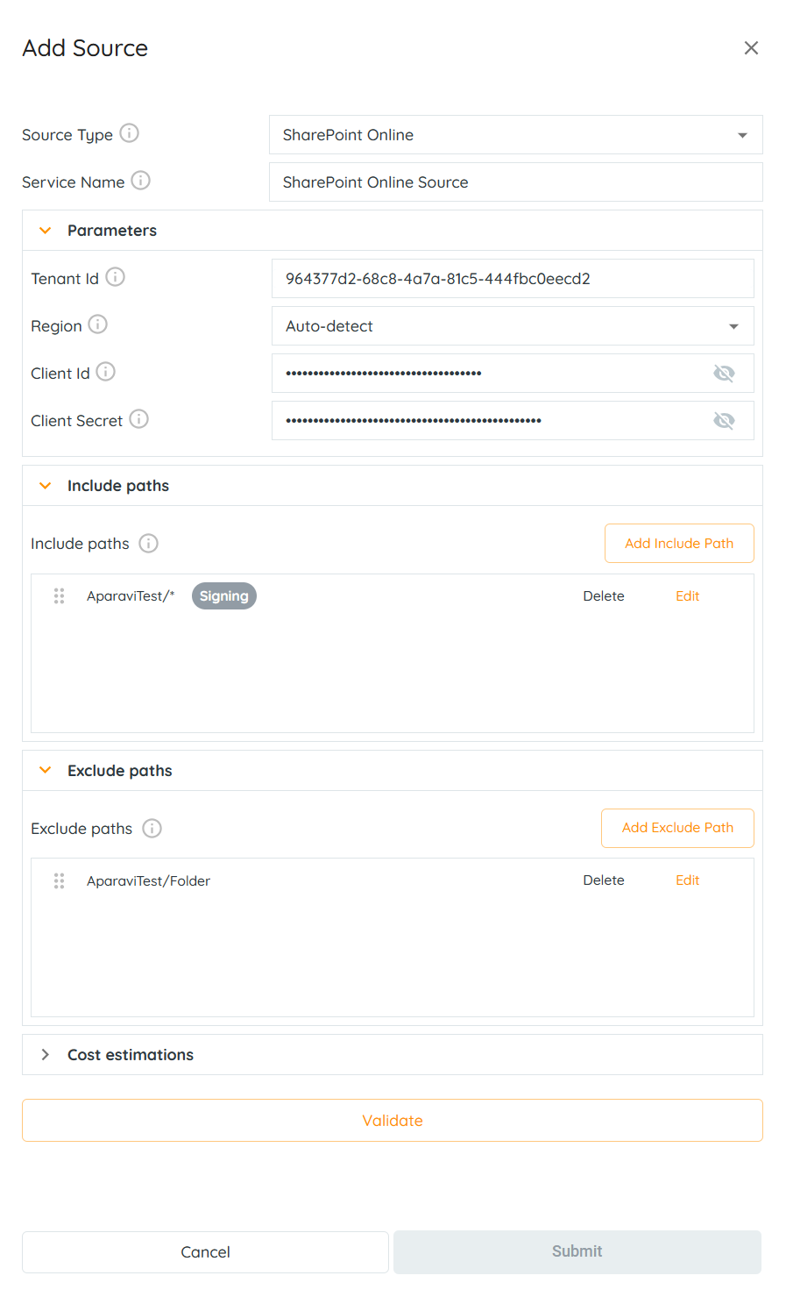Viewport: 786px width, 1297px height.
Task: Click the Tenant Id info icon
Action: (x=115, y=277)
